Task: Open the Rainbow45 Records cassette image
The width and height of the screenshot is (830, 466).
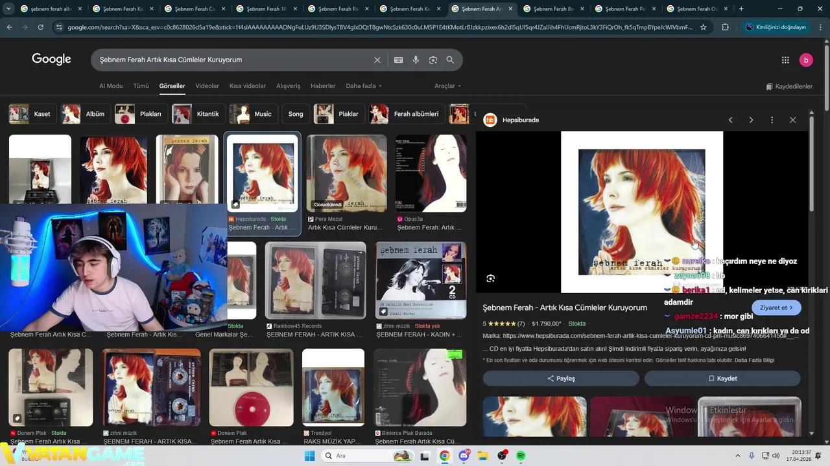Action: (315, 280)
